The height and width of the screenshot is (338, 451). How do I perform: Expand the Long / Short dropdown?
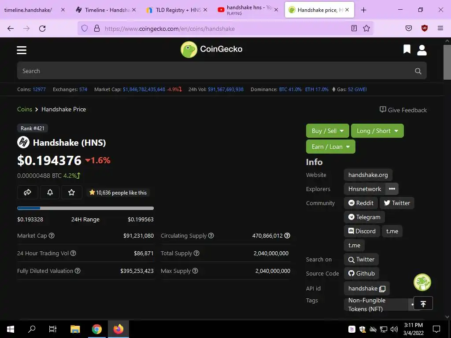[x=377, y=131]
